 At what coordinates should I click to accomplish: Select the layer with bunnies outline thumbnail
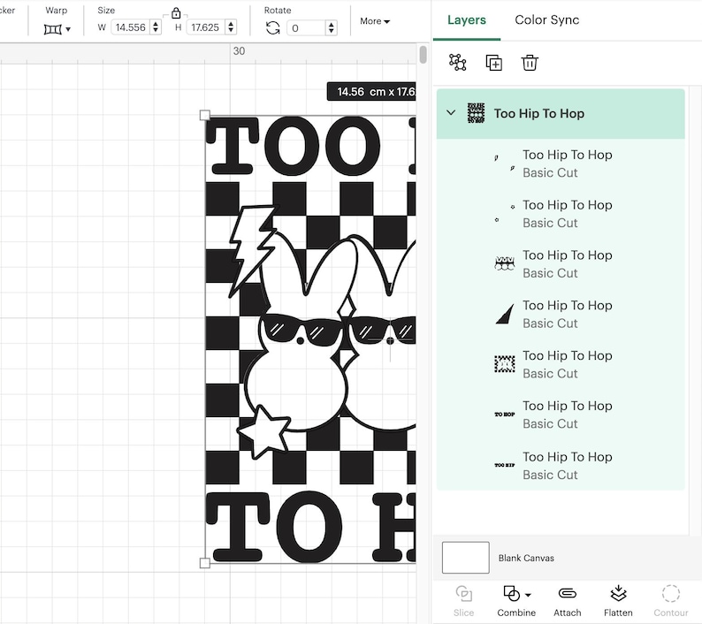click(x=561, y=264)
